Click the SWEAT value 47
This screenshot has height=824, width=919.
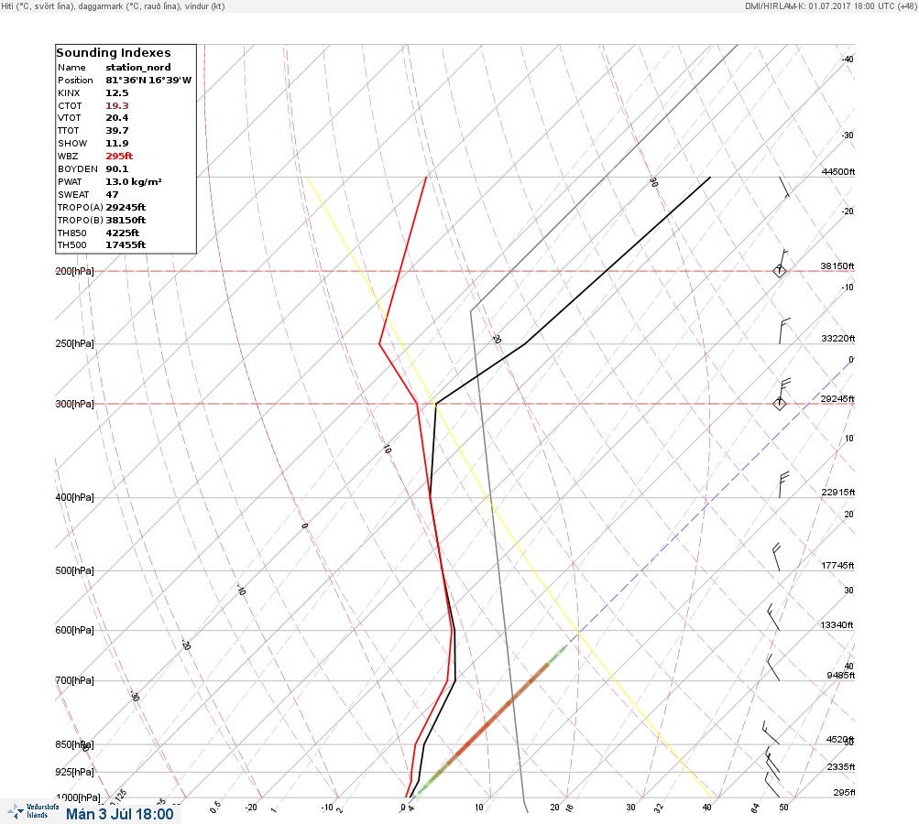112,195
